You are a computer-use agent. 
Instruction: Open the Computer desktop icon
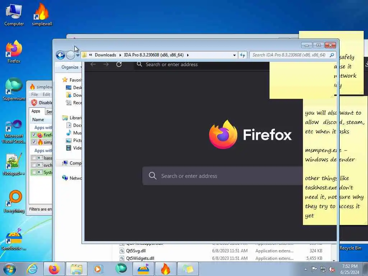[x=14, y=15]
